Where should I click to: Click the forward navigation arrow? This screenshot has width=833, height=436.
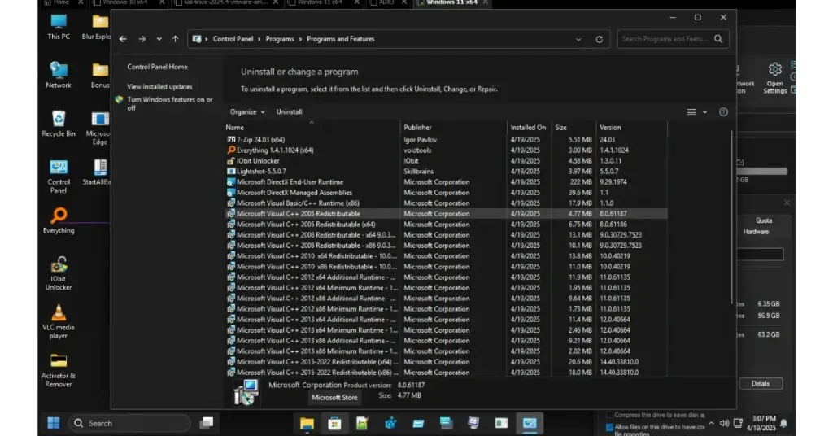coord(142,39)
